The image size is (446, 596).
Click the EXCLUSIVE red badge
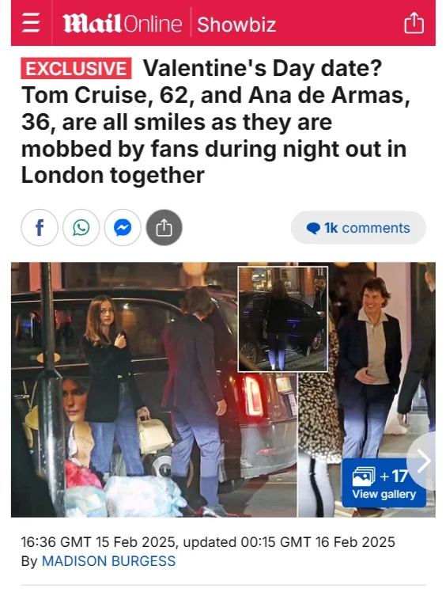tap(76, 68)
